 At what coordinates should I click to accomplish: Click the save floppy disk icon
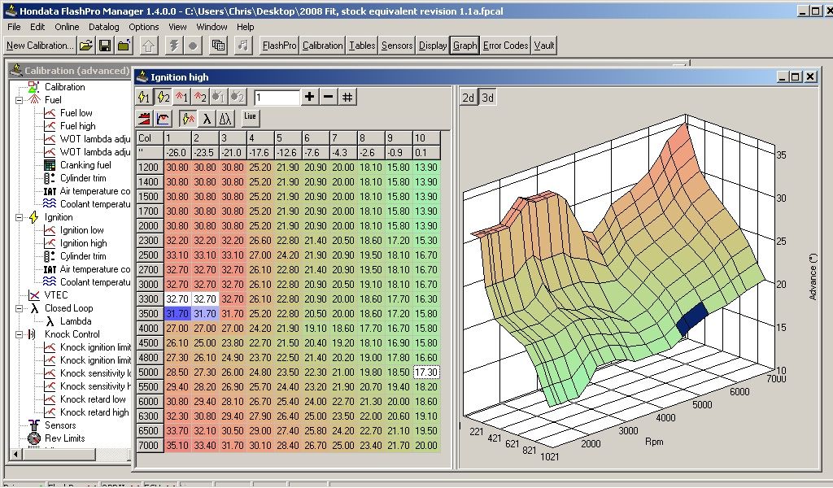[x=105, y=46]
